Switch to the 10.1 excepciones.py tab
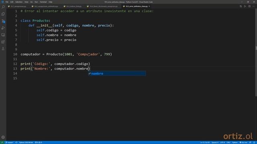This screenshot has height=144, width=257. coord(17,6)
